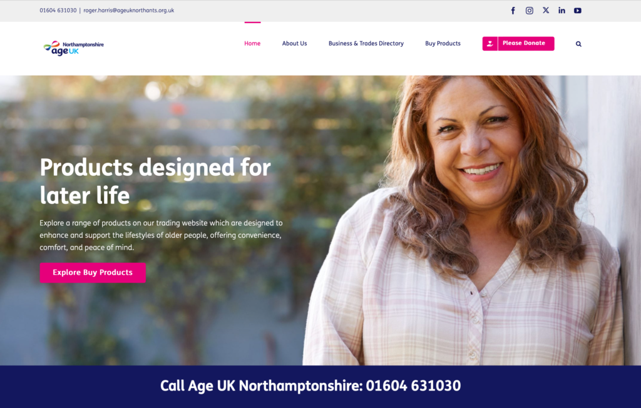This screenshot has height=408, width=641.
Task: Call the 01604 631030 top bar number
Action: [x=58, y=11]
